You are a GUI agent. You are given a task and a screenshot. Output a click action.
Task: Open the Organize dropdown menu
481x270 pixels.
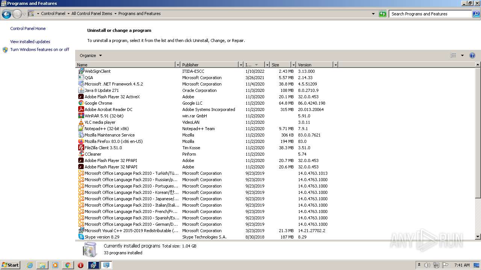91,55
